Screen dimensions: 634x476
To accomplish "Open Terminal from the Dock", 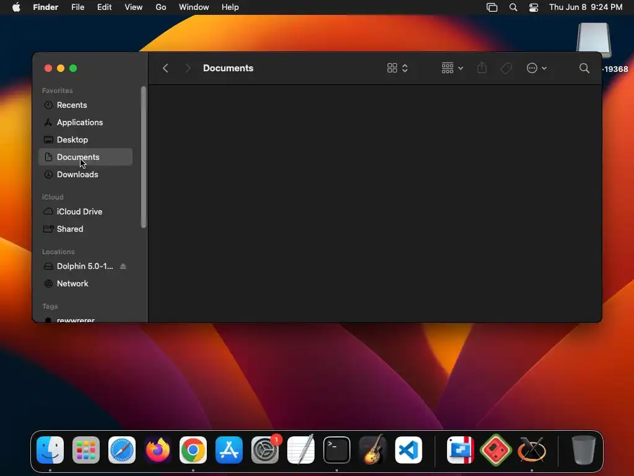I will (336, 450).
